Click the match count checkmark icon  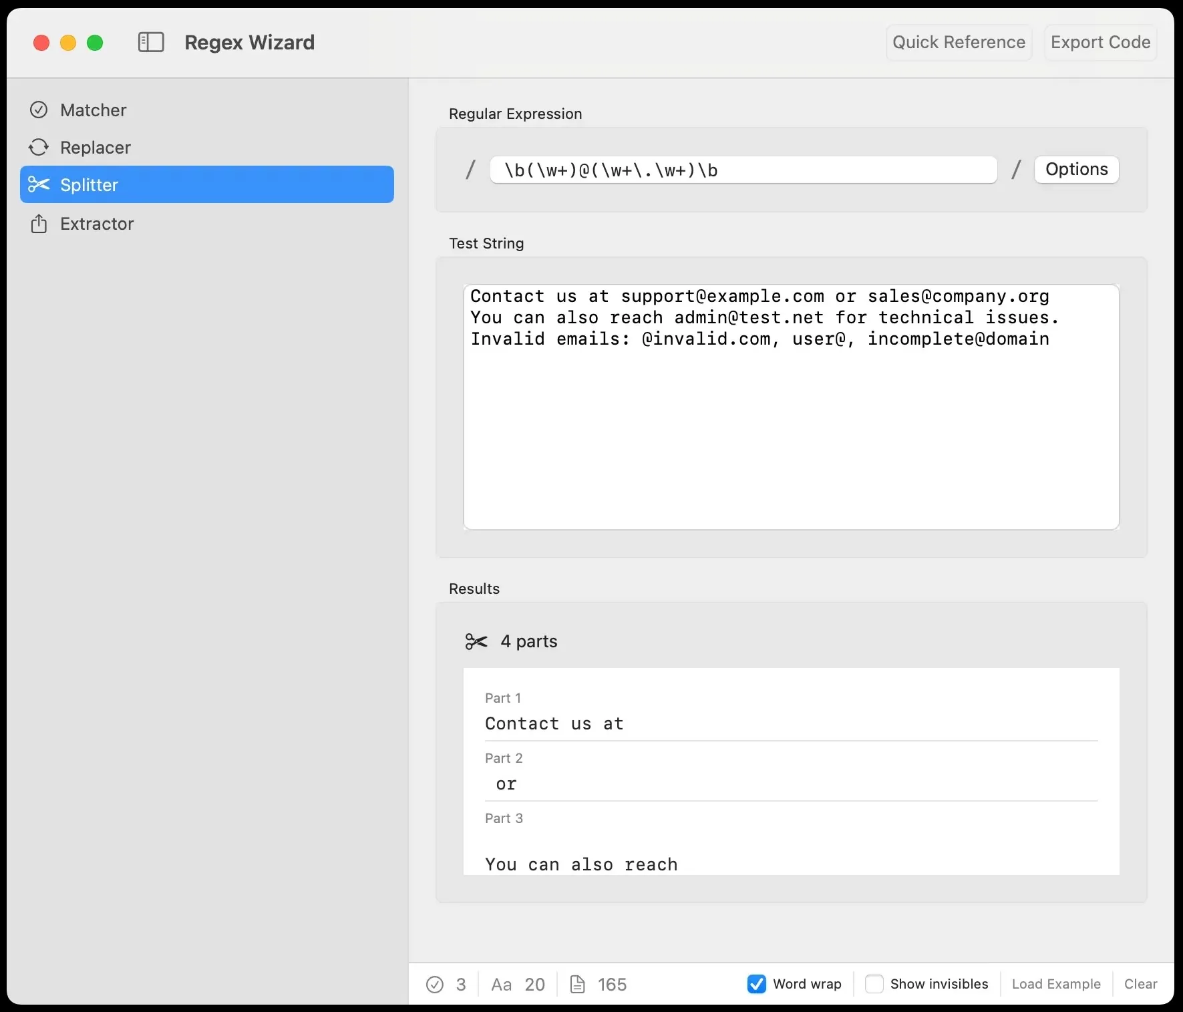(x=435, y=985)
